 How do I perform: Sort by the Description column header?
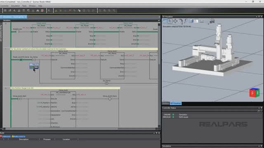coord(24,139)
